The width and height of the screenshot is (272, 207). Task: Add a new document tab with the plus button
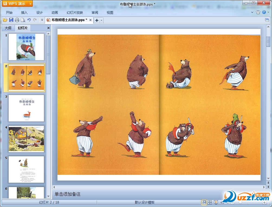pos(97,21)
